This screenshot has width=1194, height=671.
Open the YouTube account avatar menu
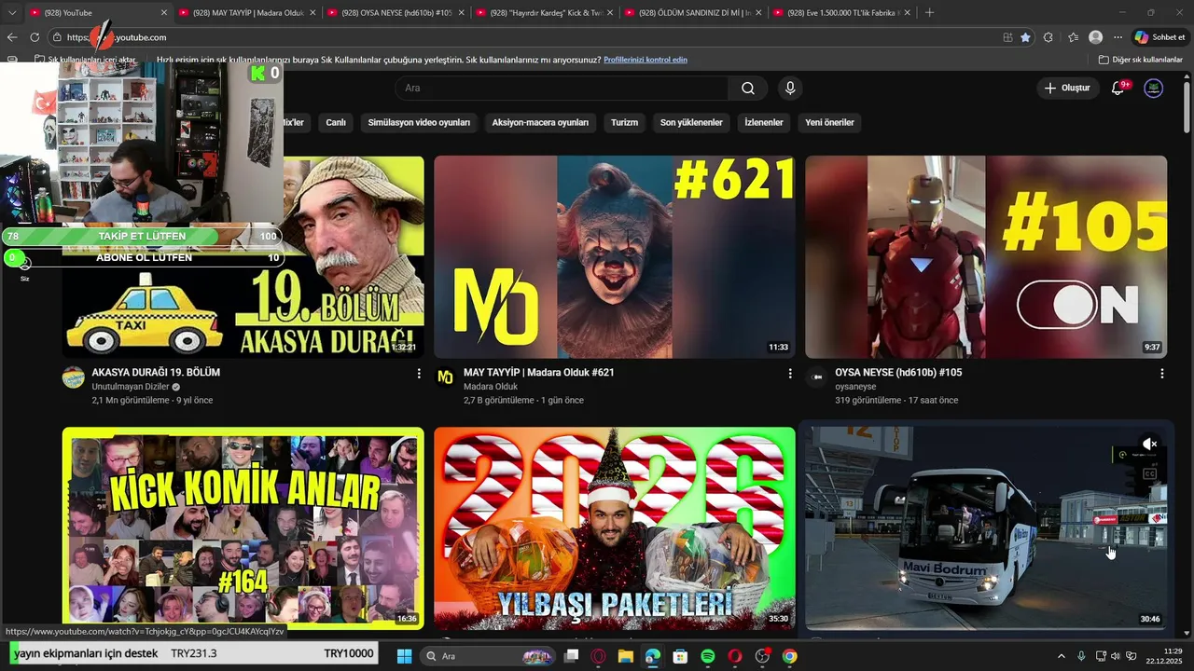coord(1154,88)
